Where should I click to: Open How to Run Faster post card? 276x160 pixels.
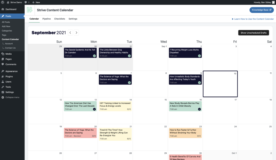pyautogui.click(x=185, y=133)
